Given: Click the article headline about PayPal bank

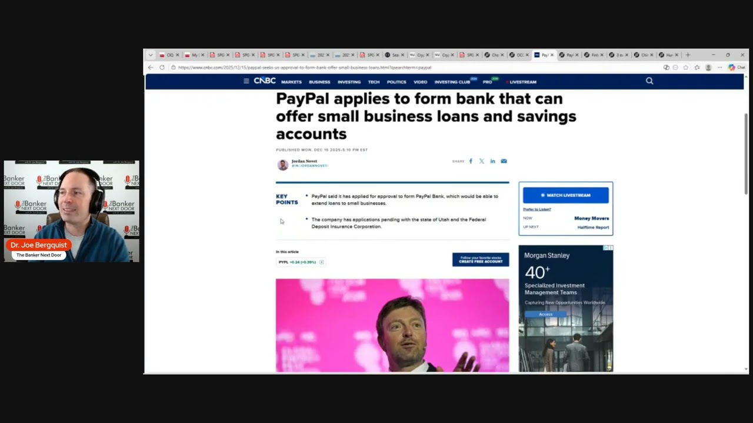Looking at the screenshot, I should click(x=426, y=116).
